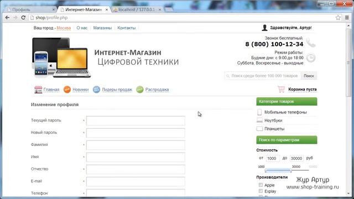Open the Новинки navigation link
Screen dimensions: 354x199
80,90
